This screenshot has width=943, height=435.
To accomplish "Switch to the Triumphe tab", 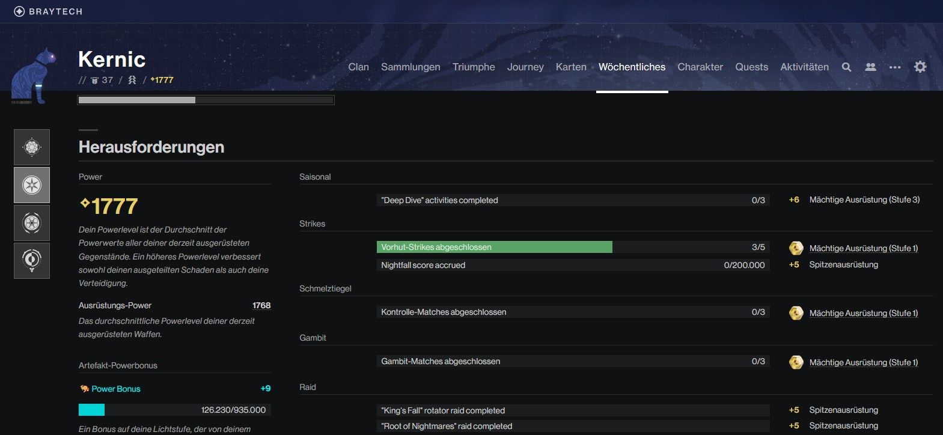I will click(474, 67).
